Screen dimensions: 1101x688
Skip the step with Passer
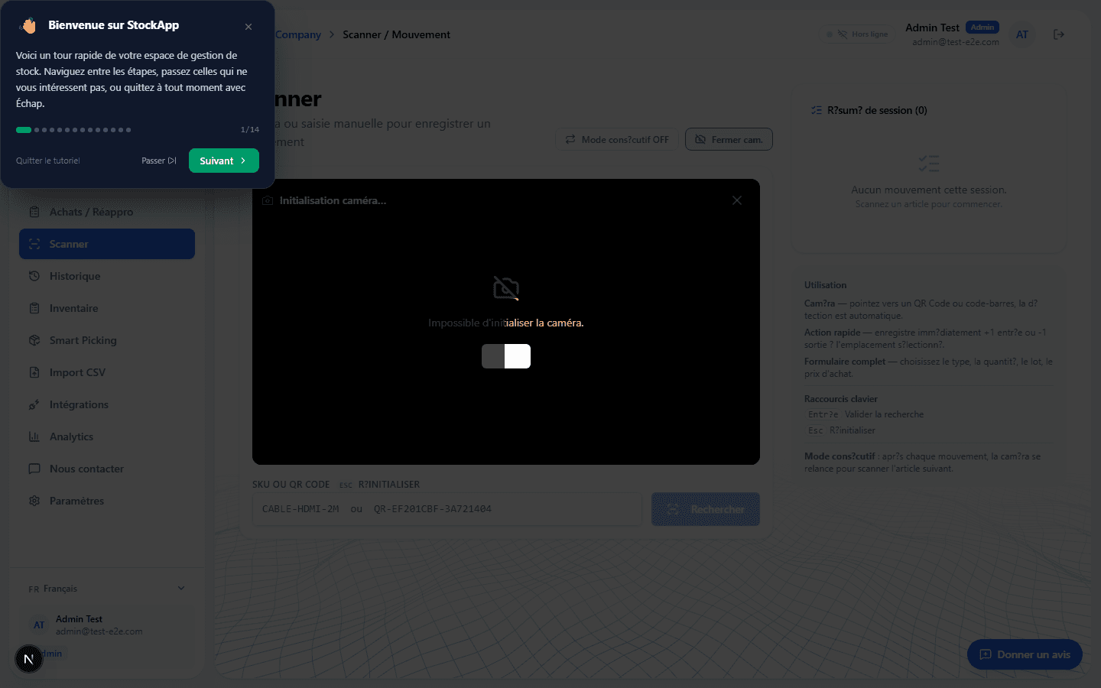pyautogui.click(x=158, y=161)
